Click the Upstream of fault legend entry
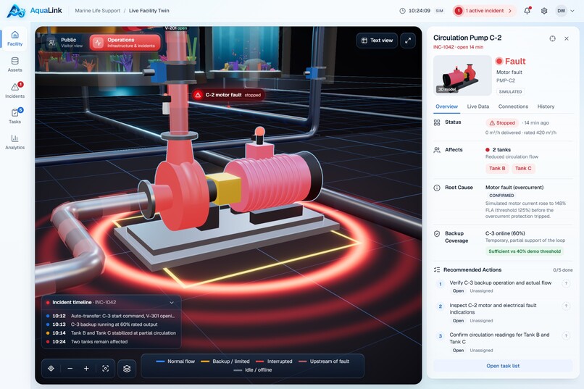Image resolution: width=584 pixels, height=389 pixels. click(x=324, y=361)
